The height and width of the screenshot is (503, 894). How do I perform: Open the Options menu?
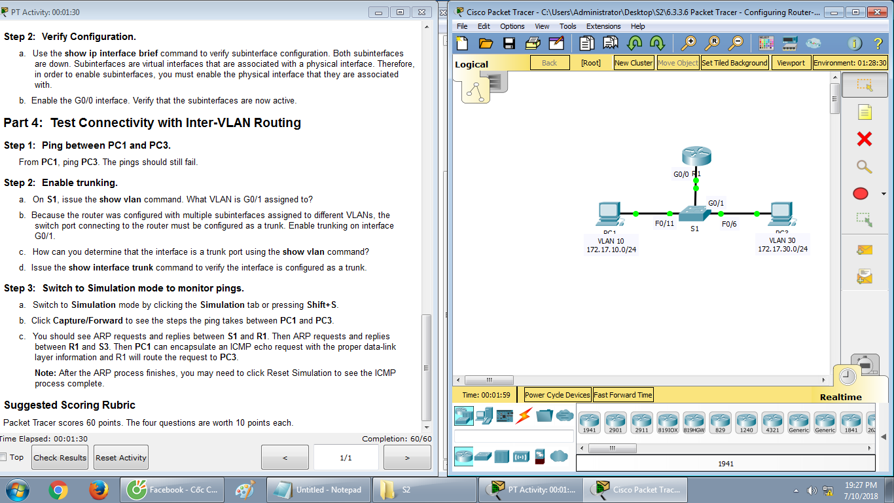512,26
